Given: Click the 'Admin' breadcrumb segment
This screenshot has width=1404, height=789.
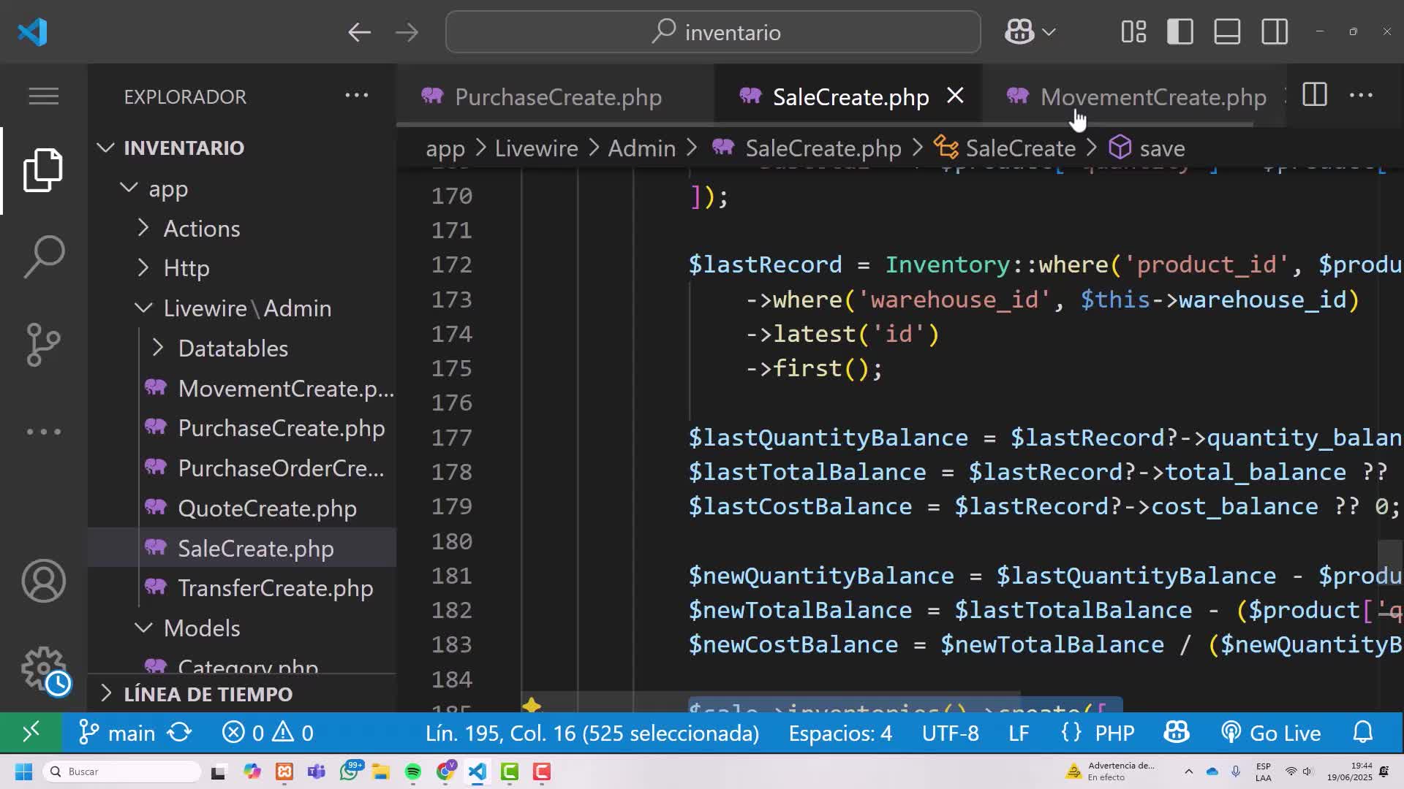Looking at the screenshot, I should [641, 148].
